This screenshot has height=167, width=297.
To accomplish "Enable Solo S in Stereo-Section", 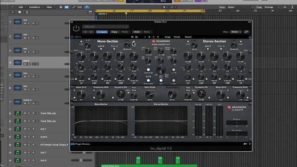I will [208, 49].
